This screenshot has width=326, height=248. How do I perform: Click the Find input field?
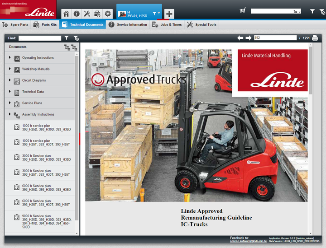[x=40, y=38]
